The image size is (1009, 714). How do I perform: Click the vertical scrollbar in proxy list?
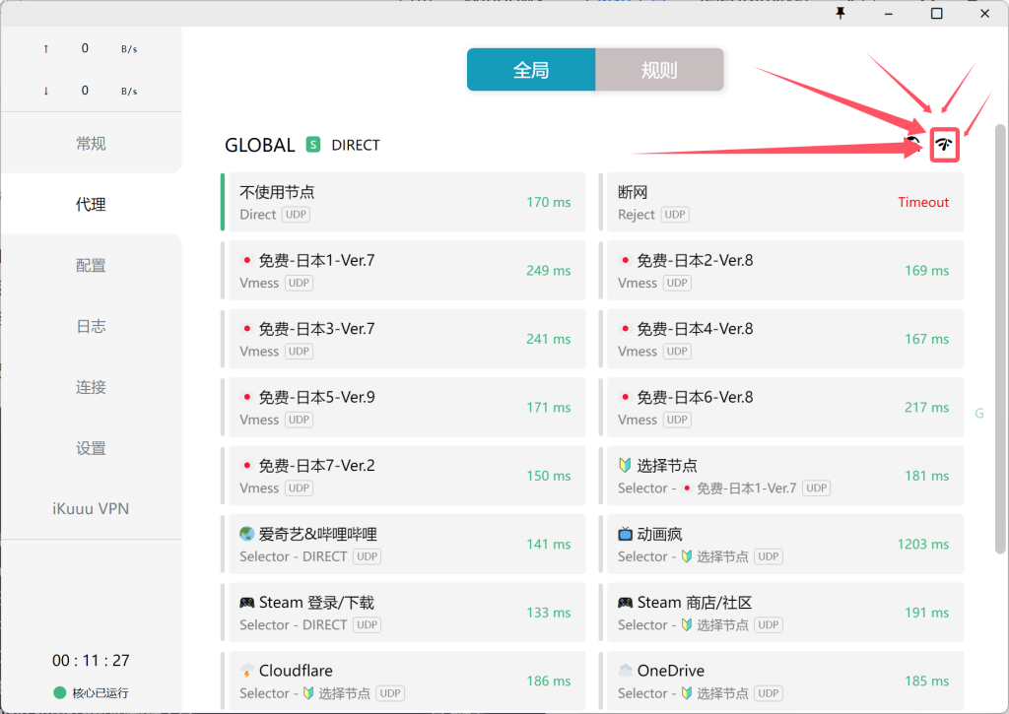click(x=1000, y=335)
